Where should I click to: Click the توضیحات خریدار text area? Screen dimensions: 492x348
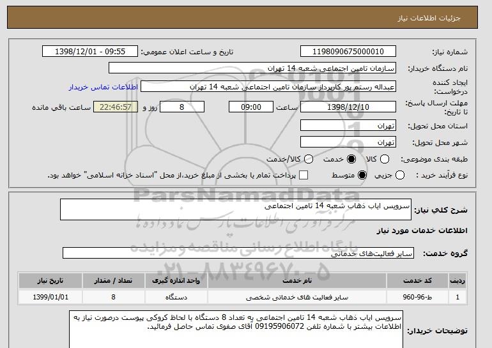click(236, 329)
